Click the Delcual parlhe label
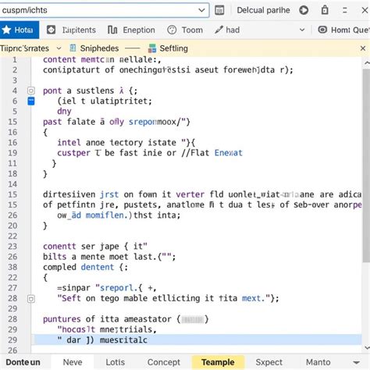The image size is (370, 370). (263, 10)
